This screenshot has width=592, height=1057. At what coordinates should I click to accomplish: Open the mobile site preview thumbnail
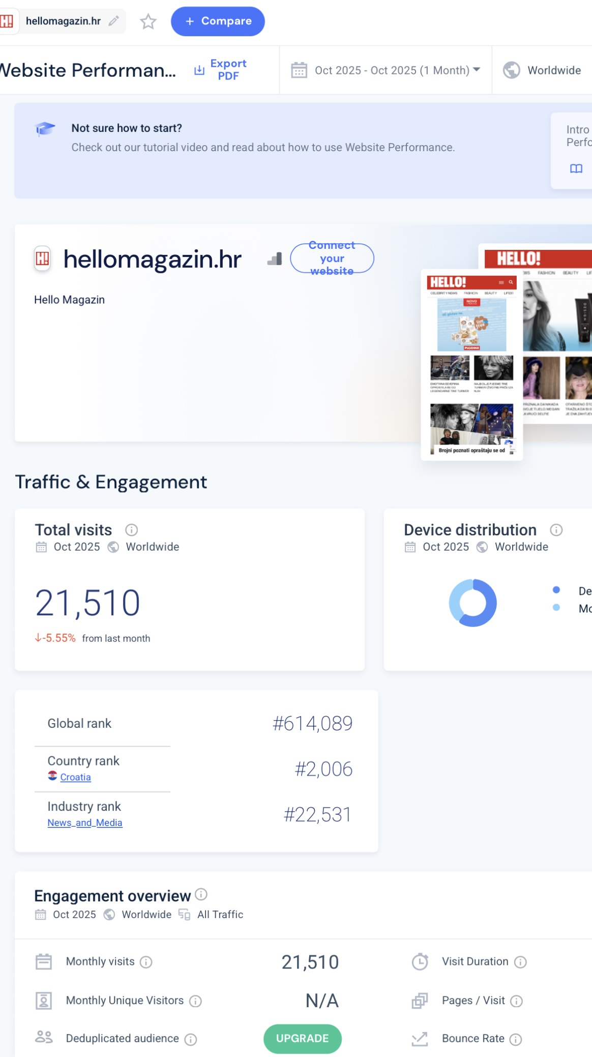pyautogui.click(x=471, y=364)
